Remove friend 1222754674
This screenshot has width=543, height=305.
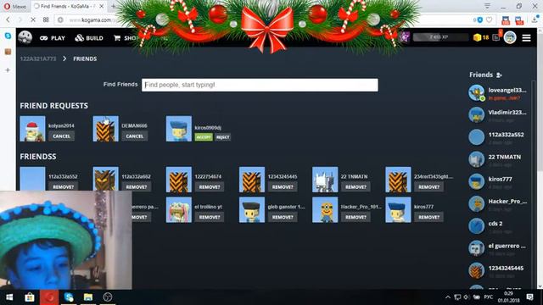pyautogui.click(x=210, y=186)
